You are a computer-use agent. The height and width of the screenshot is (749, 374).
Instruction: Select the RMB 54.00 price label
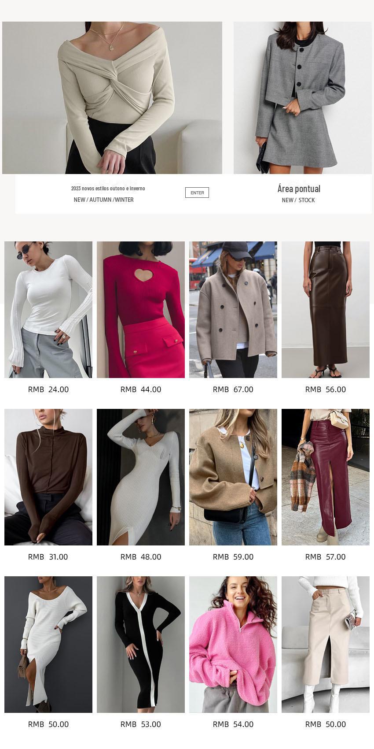(233, 724)
